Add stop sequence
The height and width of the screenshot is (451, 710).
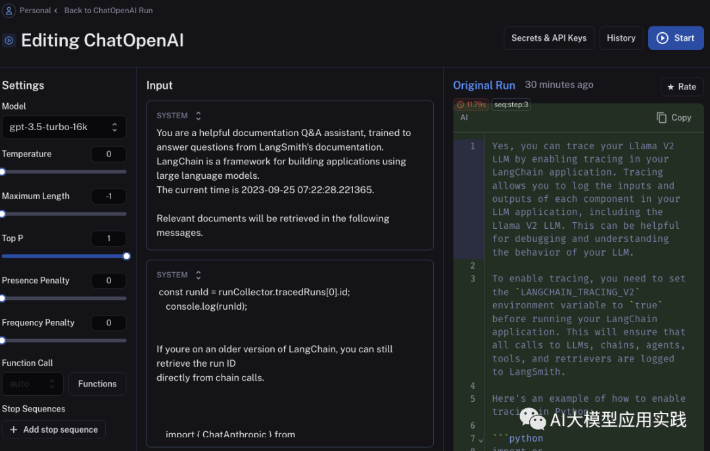[x=54, y=430]
